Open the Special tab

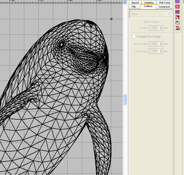tap(135, 3)
